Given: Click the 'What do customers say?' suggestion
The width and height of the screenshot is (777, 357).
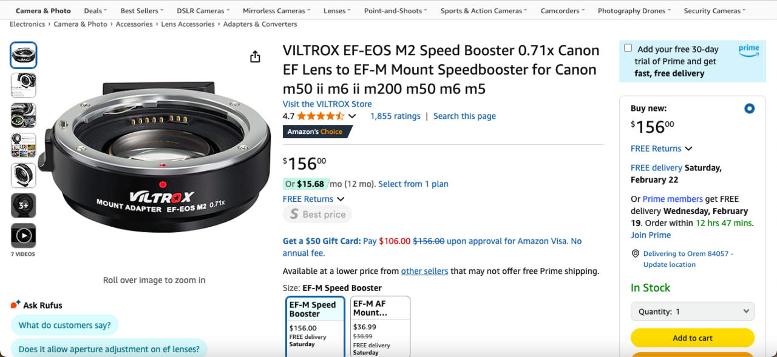Looking at the screenshot, I should 64,325.
